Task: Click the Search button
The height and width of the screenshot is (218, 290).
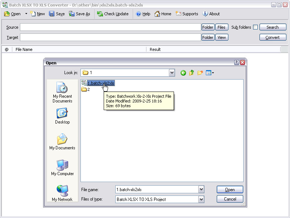Action: [273, 27]
